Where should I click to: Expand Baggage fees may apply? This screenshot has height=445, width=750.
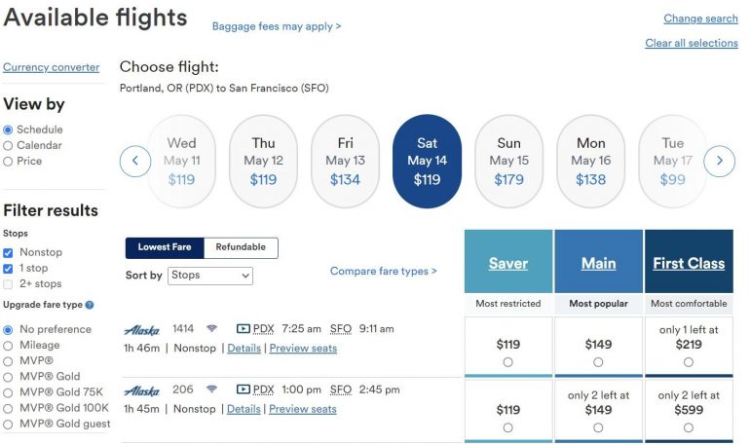[x=277, y=26]
